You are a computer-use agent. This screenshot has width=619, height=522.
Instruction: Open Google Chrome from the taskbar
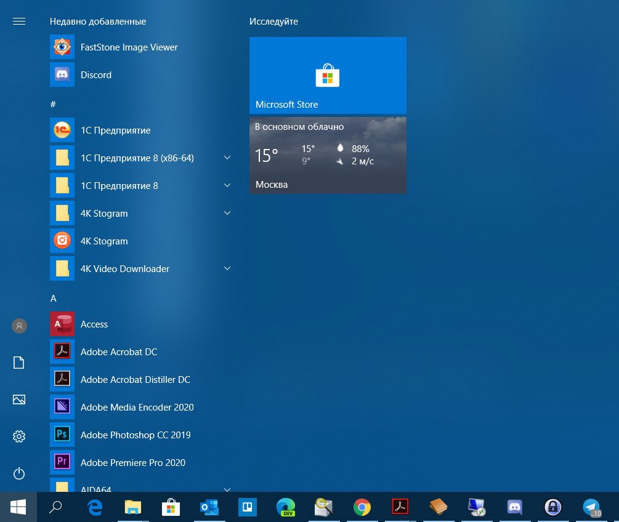coord(362,507)
